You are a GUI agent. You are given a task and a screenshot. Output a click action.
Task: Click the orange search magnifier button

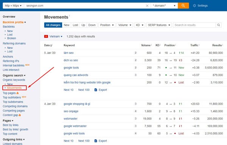click(x=183, y=6)
